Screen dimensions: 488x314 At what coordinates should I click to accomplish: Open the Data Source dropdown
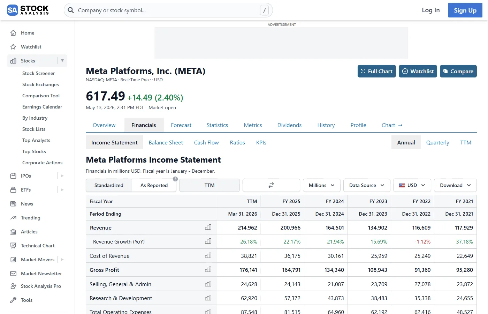367,185
